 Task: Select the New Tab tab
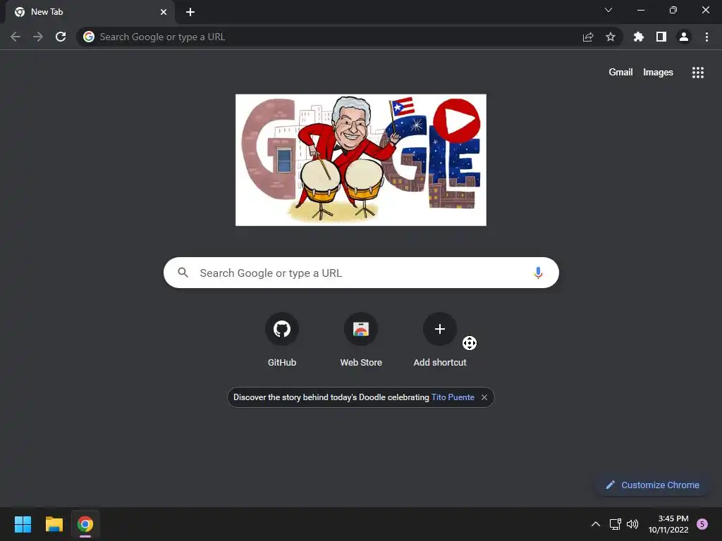pyautogui.click(x=90, y=12)
